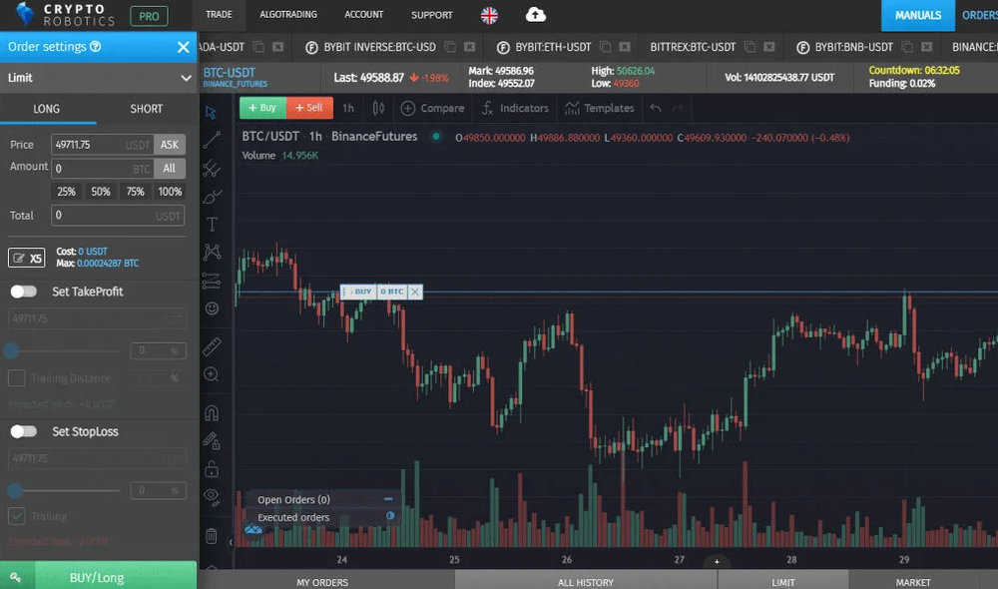Copy the BYBIT:ETH-USDT tab
This screenshot has width=998, height=589.
pos(606,47)
